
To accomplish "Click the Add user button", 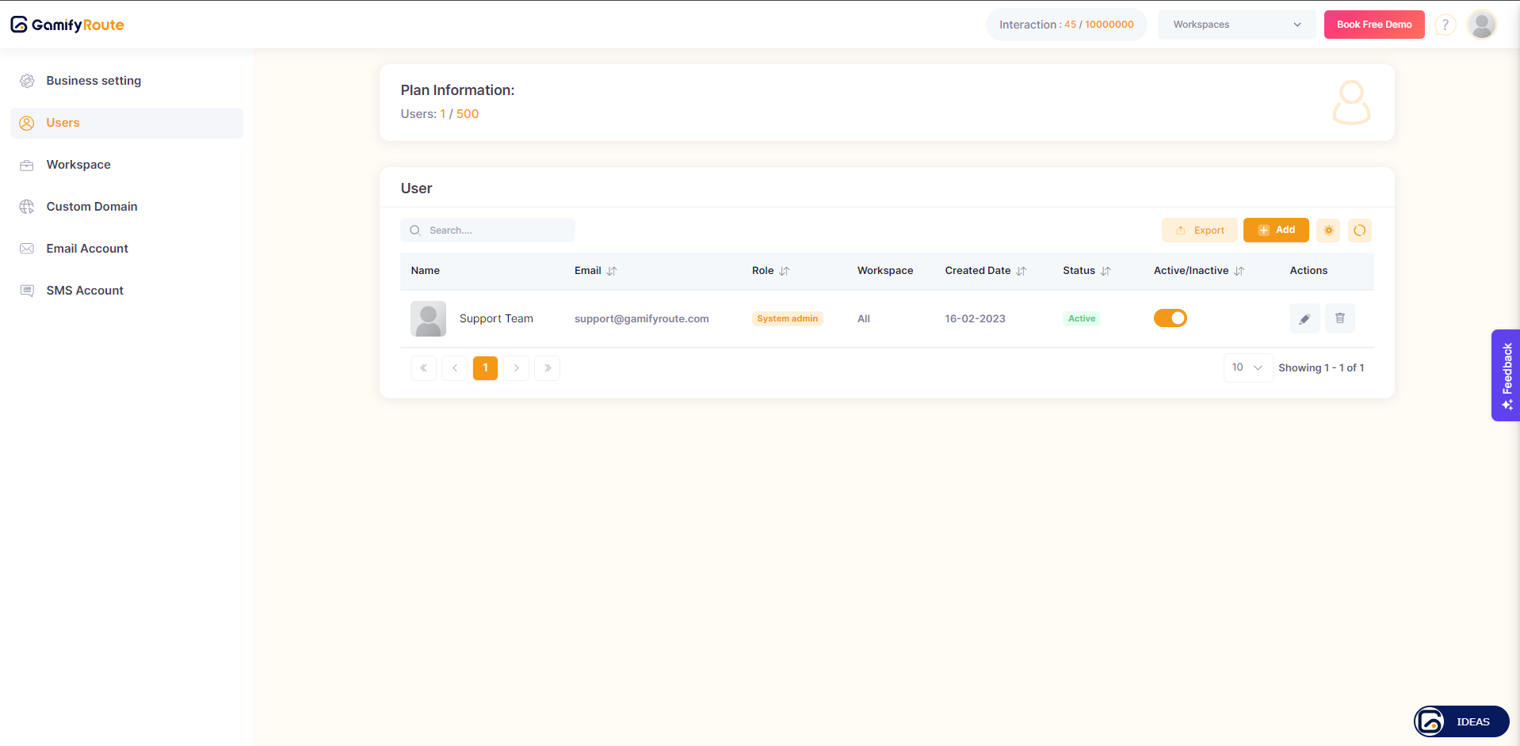I will 1275,230.
